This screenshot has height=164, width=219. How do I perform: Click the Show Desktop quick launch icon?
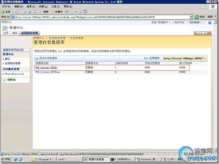pos(20,159)
